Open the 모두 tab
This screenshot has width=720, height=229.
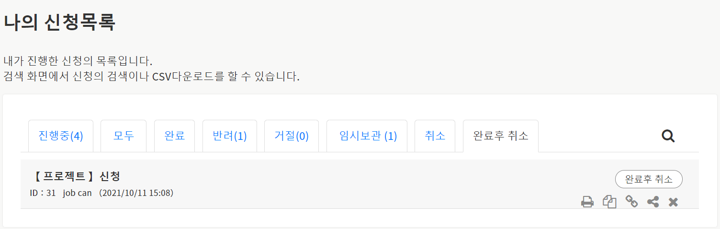(x=124, y=136)
